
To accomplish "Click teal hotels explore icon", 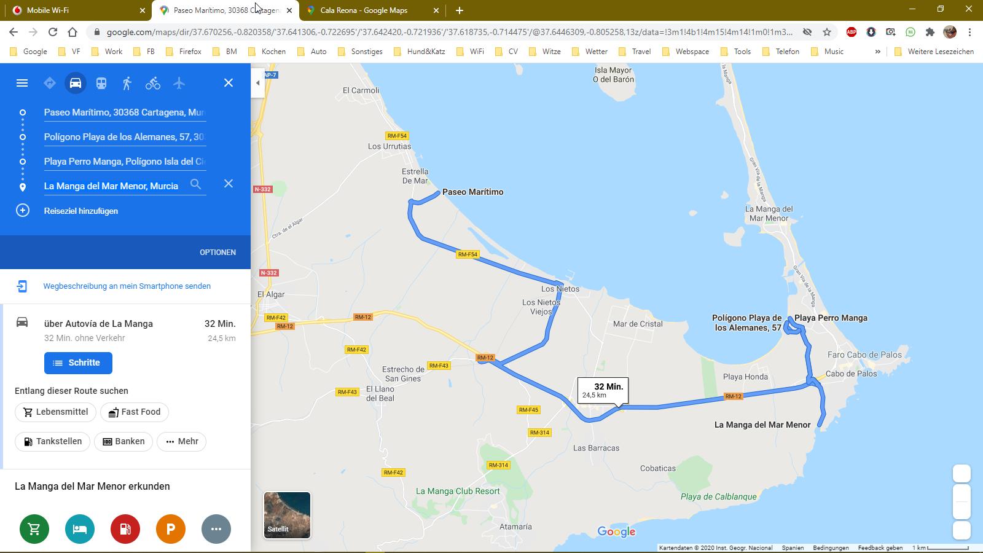I will tap(80, 529).
